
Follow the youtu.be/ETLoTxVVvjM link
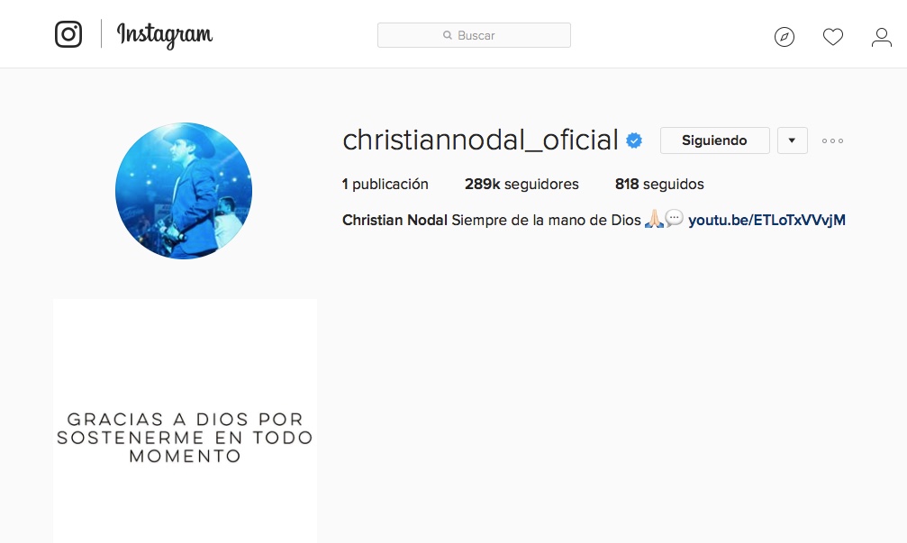coord(766,221)
